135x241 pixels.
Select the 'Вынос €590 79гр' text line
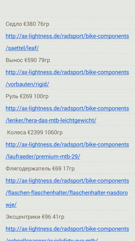[x=28, y=60]
